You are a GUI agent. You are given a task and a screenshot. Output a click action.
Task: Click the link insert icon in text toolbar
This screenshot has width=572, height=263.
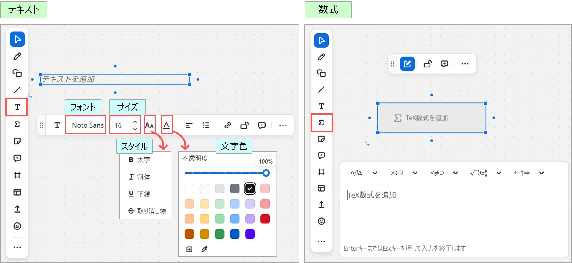coord(227,125)
